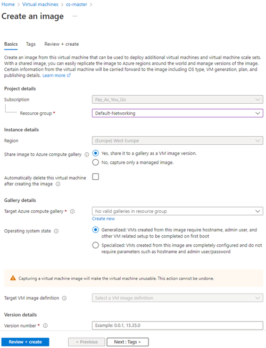The height and width of the screenshot is (348, 266).
Task: Click info icon beside Target Azure compute gallery
Action: [72, 211]
